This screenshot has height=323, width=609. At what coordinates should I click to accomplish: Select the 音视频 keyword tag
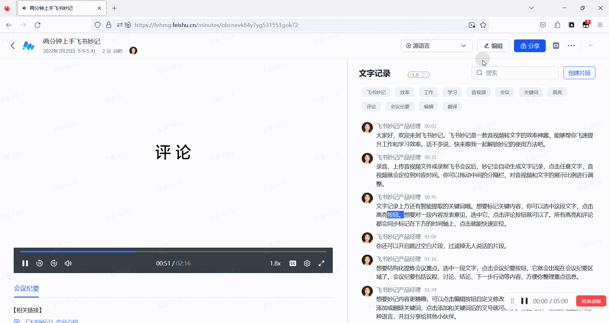point(478,93)
